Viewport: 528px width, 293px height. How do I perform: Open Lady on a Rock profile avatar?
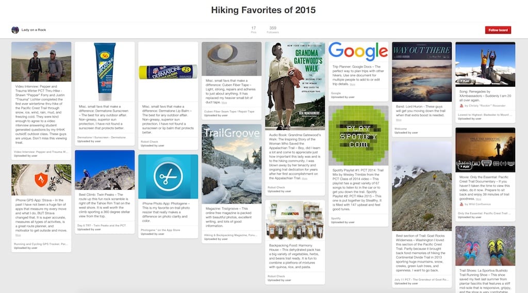pyautogui.click(x=15, y=30)
